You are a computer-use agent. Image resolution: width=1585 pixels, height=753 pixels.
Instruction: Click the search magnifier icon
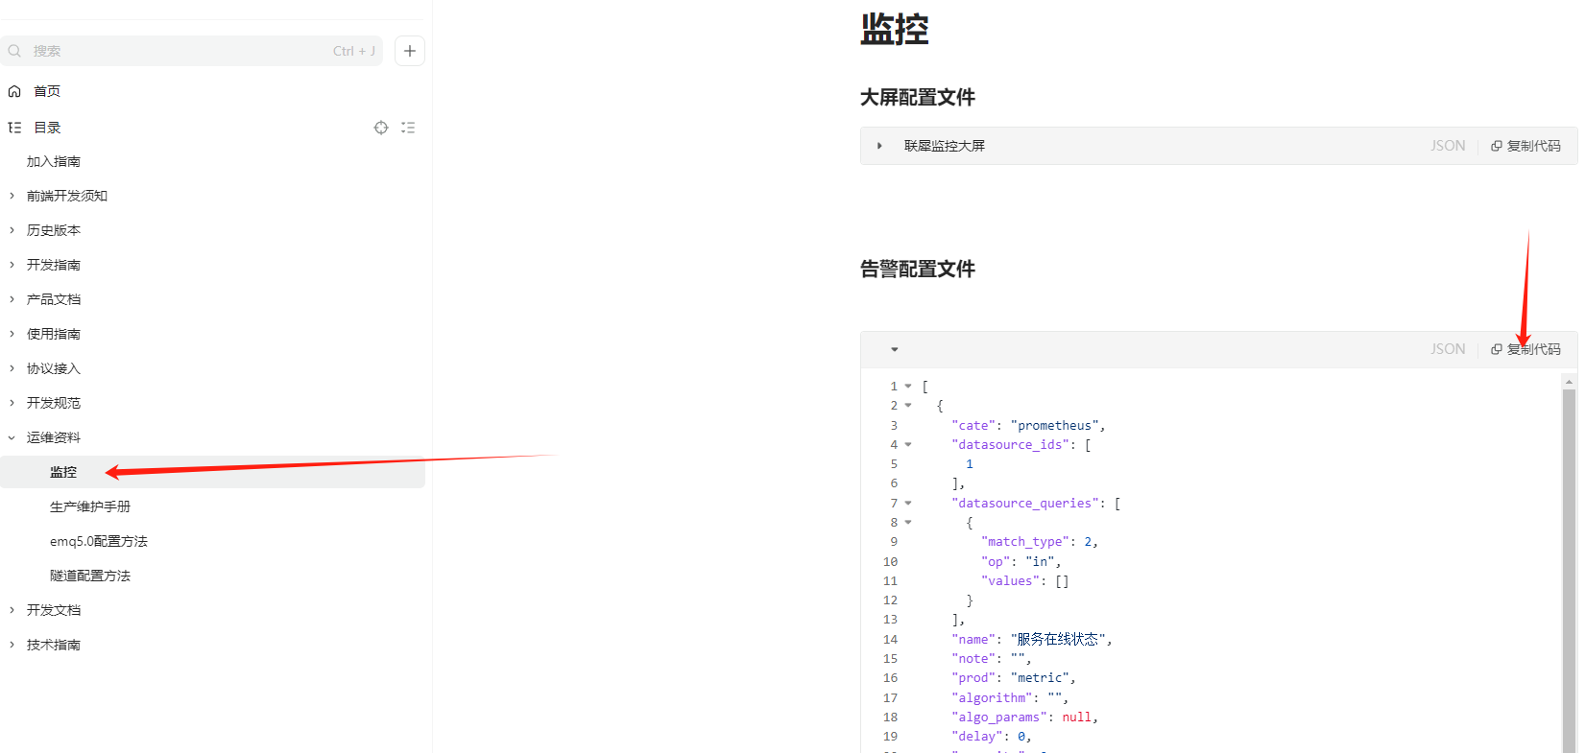pos(14,51)
